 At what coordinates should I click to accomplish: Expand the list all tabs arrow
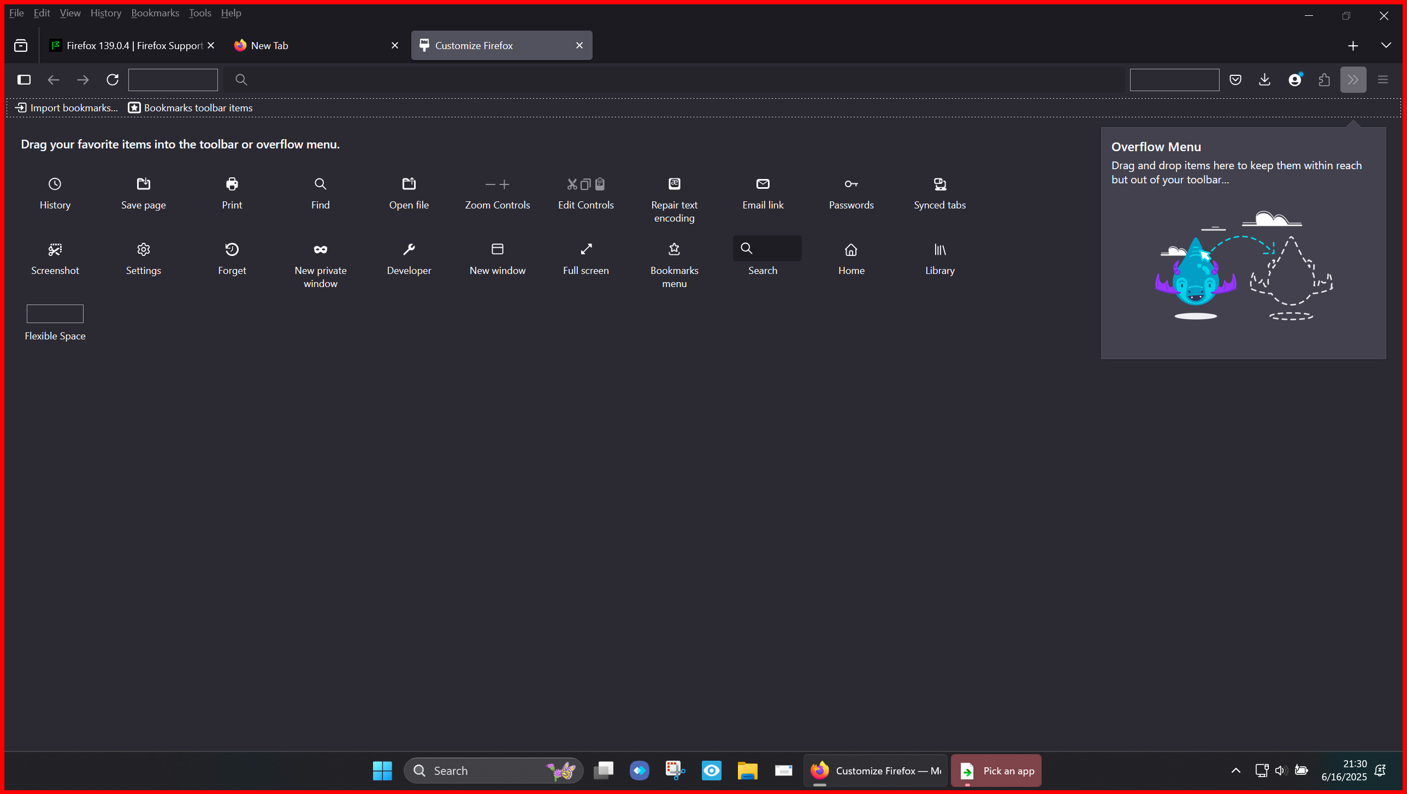(1386, 45)
